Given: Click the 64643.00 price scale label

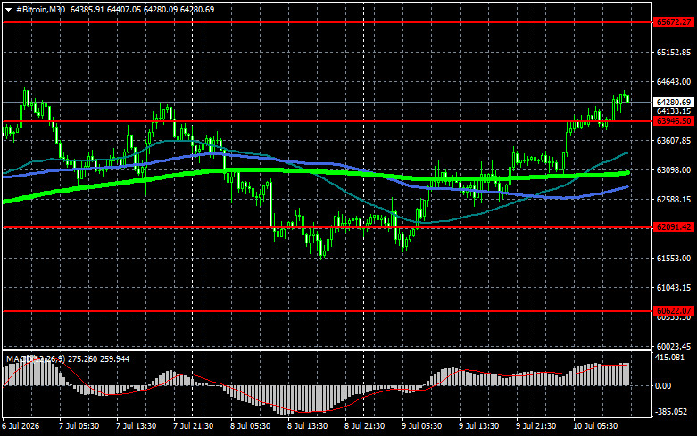Looking at the screenshot, I should click(674, 82).
